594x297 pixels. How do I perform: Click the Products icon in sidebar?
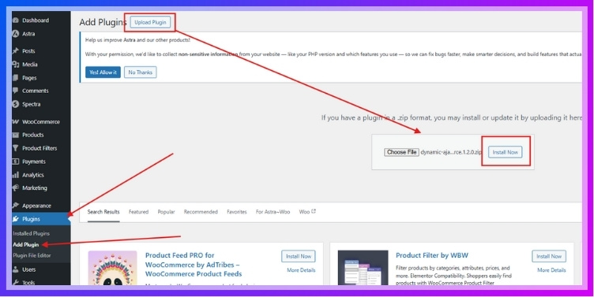16,135
